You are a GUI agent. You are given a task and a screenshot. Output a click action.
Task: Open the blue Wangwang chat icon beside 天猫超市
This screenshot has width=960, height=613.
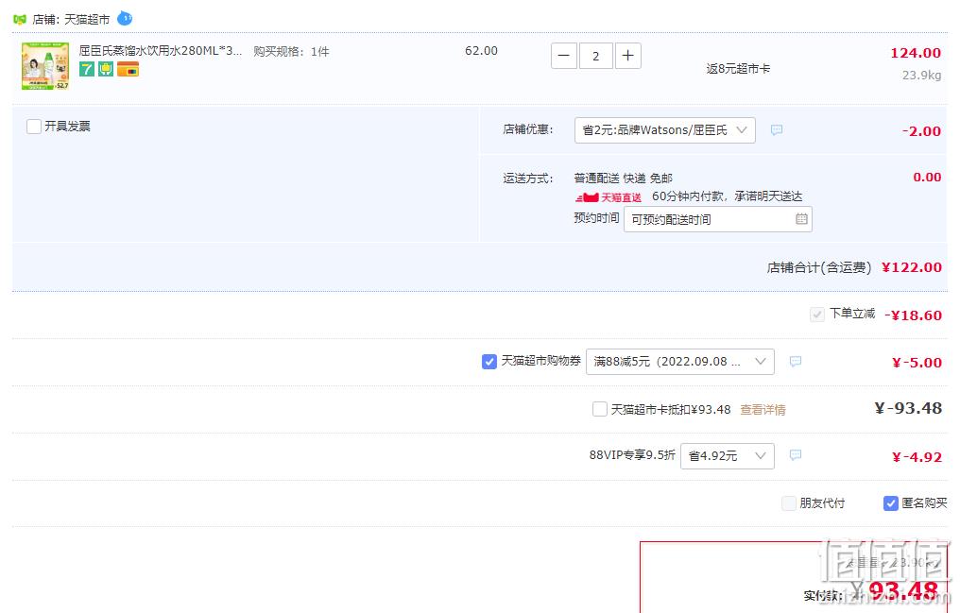[x=125, y=18]
